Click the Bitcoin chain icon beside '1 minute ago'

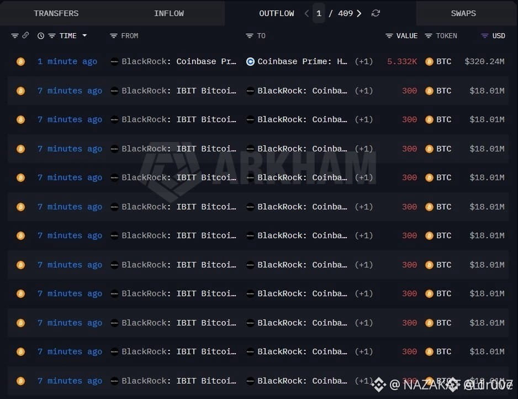20,61
